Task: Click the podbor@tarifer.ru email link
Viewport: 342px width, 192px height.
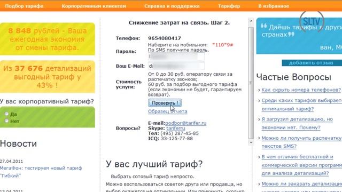Action: coord(186,123)
